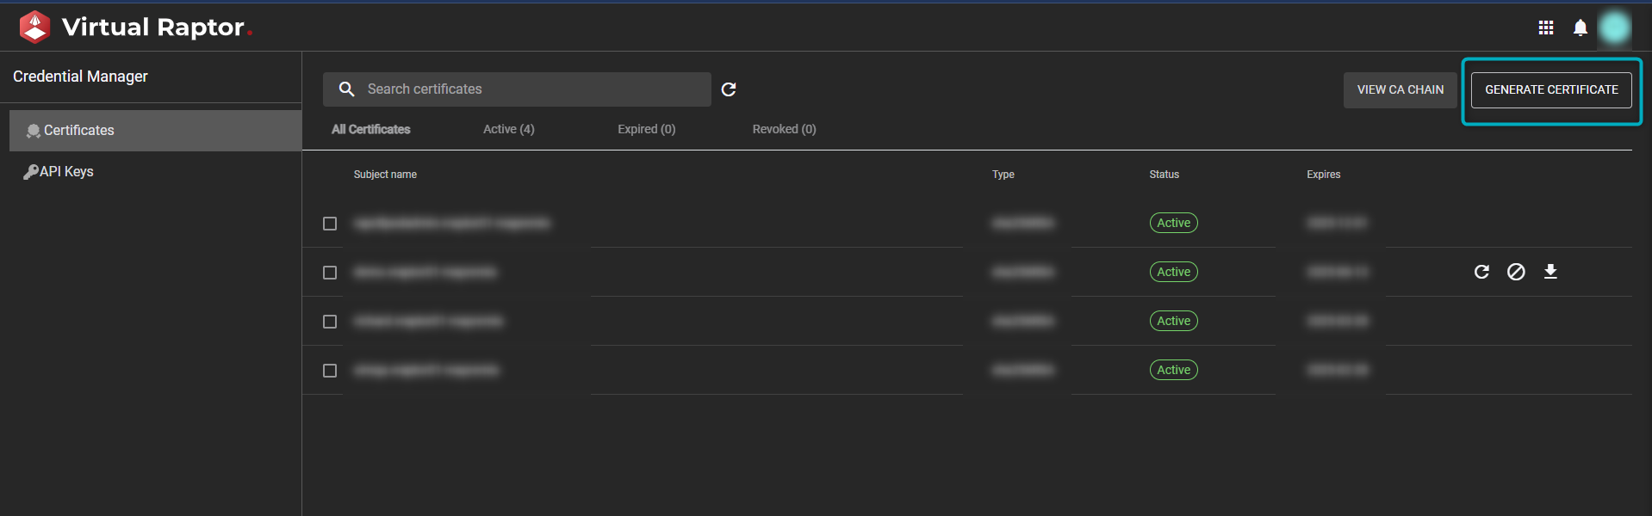Open the user profile avatar
The image size is (1652, 516).
click(x=1614, y=28)
